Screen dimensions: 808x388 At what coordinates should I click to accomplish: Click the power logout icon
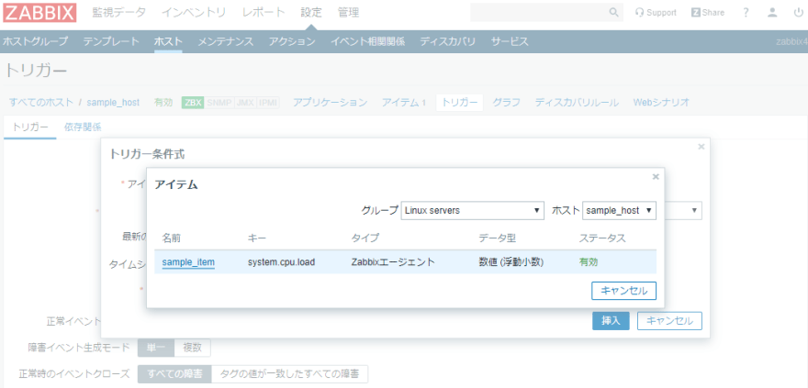click(x=798, y=12)
